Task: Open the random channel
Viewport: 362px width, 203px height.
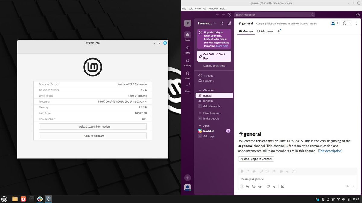Action: [x=214, y=101]
